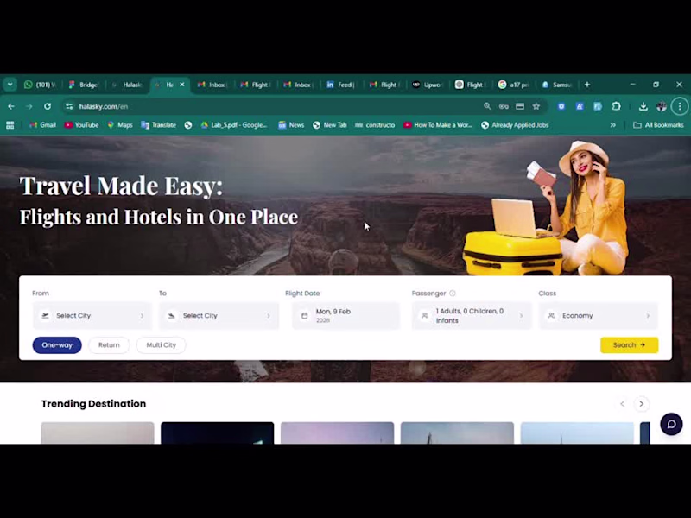This screenshot has width=691, height=518.
Task: Click the address bar URL halasky.com/en
Action: point(103,106)
